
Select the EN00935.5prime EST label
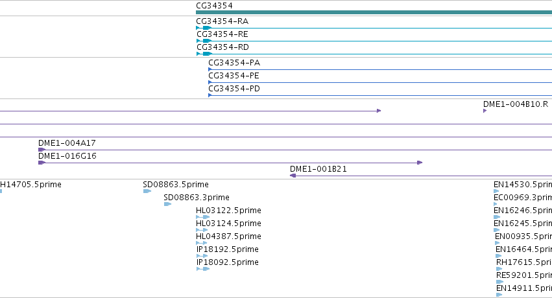point(523,237)
